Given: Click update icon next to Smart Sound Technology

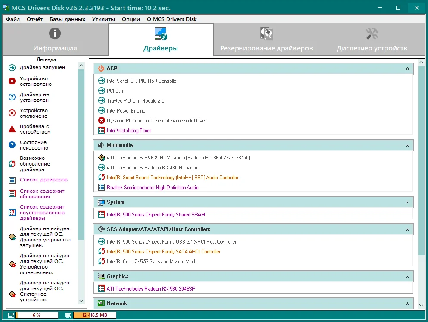Looking at the screenshot, I should (x=102, y=178).
